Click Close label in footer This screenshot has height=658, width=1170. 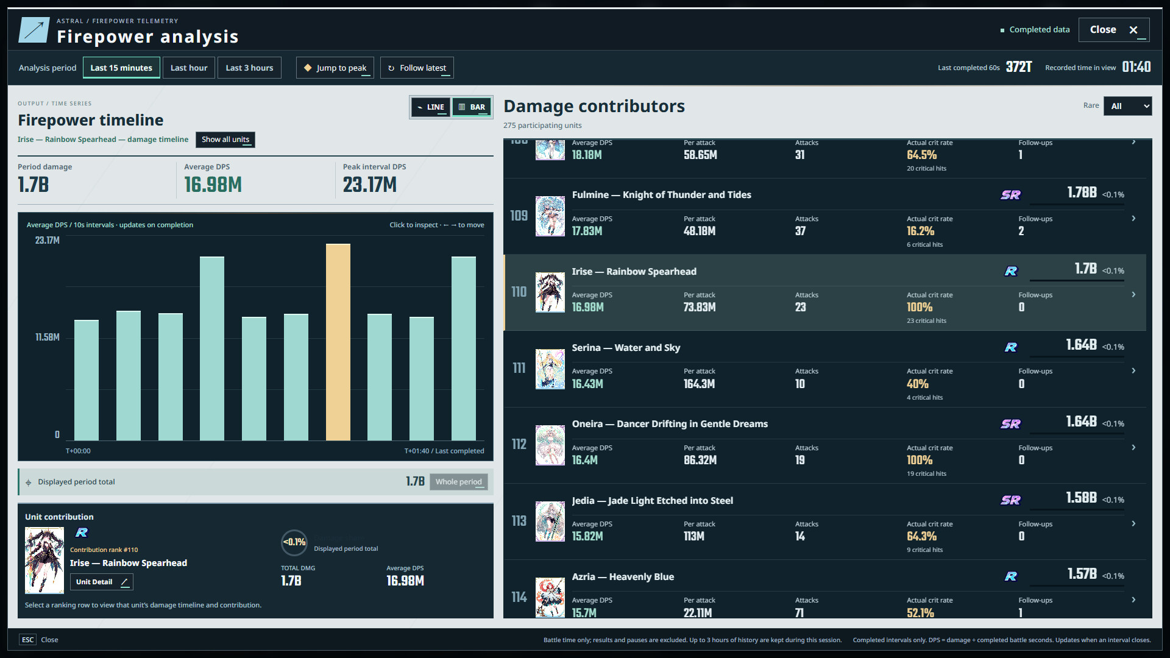coord(49,640)
